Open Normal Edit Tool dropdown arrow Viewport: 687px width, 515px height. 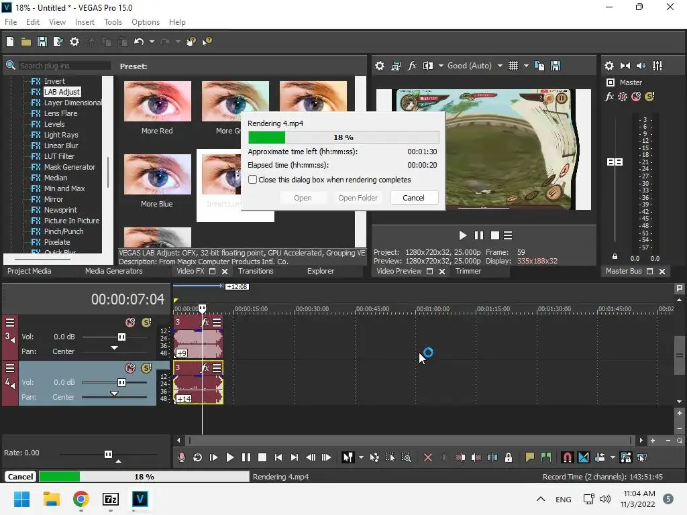point(361,457)
